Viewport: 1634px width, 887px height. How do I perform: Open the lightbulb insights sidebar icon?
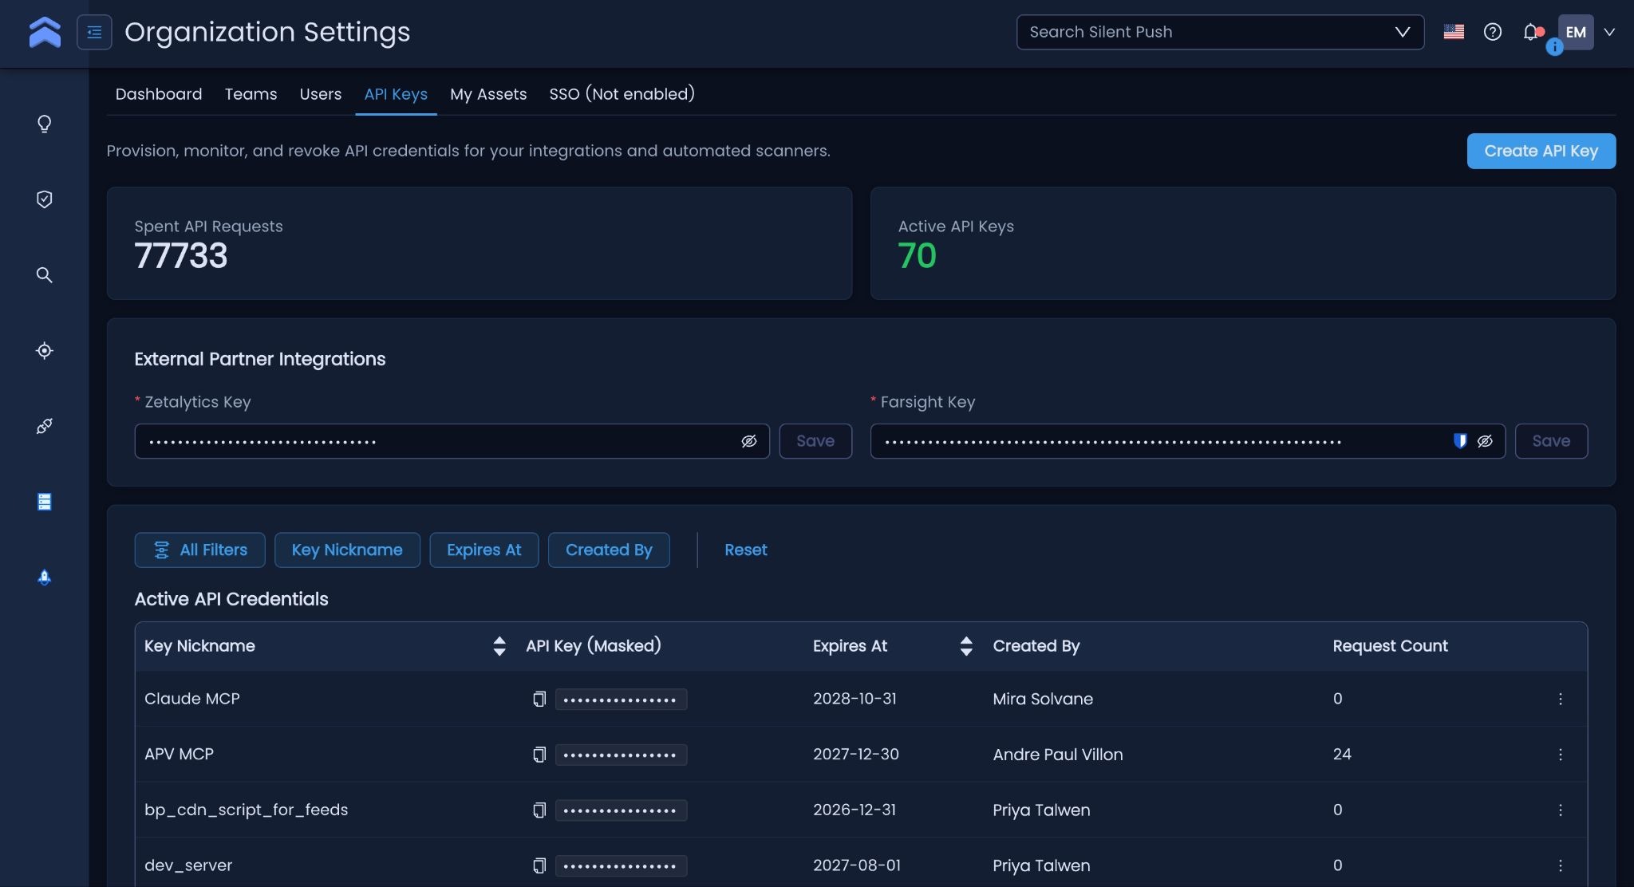(45, 124)
